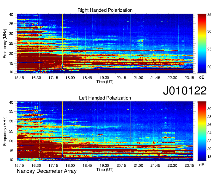This screenshot has height=175, width=215.
Task: Click the 30 tick on Right Handed colorbar
Action: [x=209, y=31]
